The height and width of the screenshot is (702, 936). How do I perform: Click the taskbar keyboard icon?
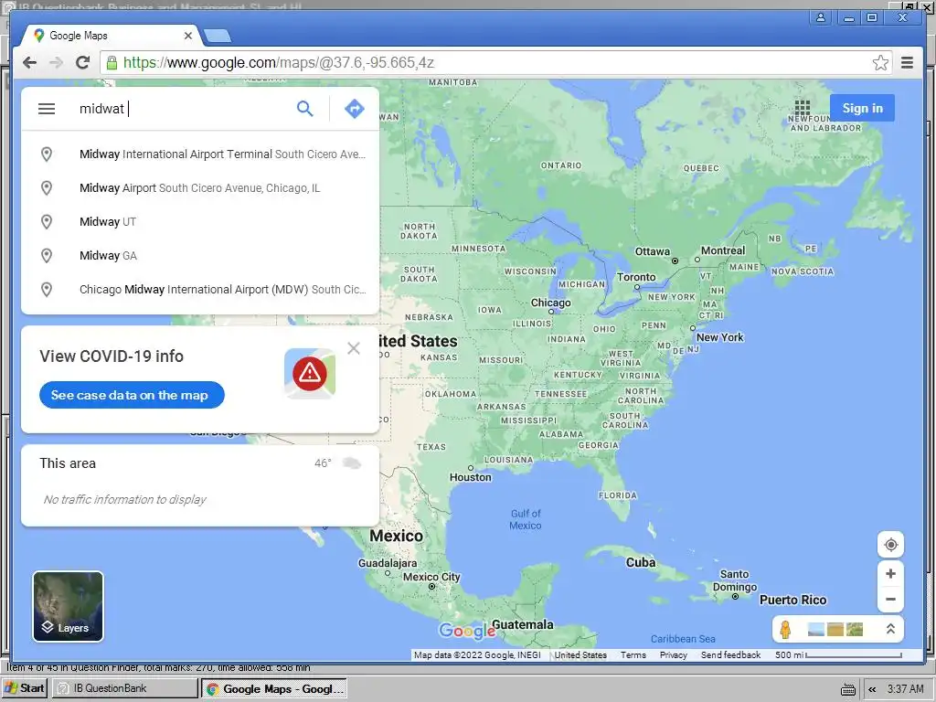847,689
